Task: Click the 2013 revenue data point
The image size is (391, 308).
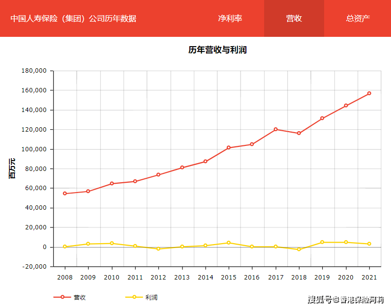Action: [182, 168]
